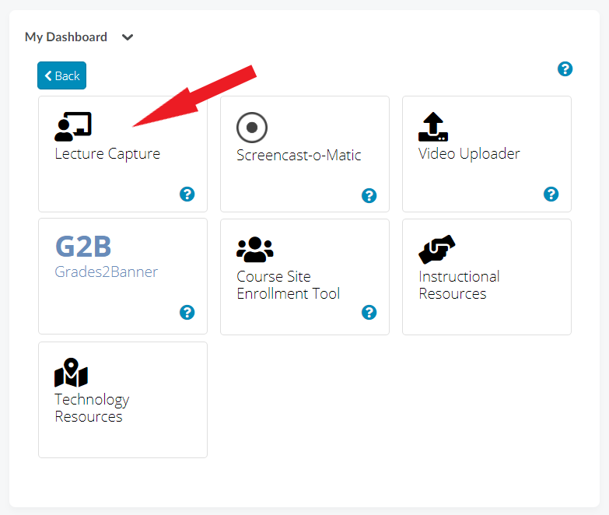609x515 pixels.
Task: Open help for Lecture Capture tile
Action: [x=187, y=194]
